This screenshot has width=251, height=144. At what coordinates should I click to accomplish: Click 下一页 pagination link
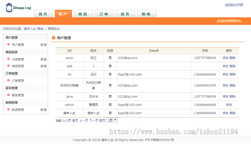click(94, 121)
